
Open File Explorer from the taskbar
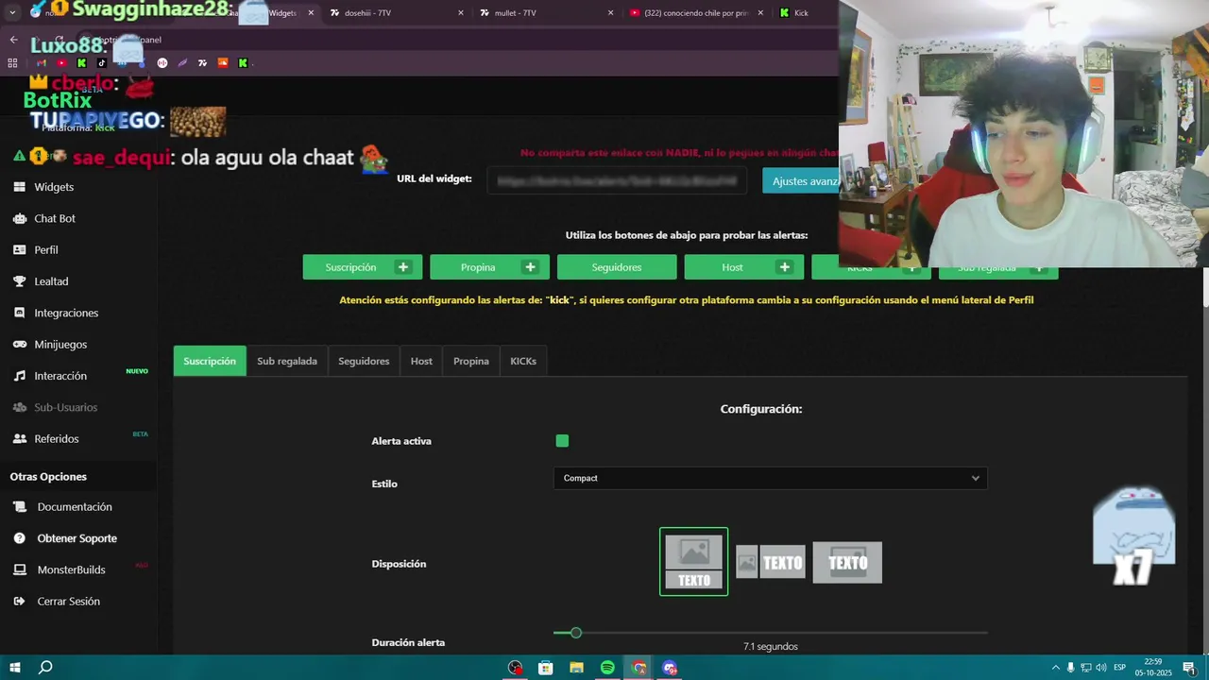click(576, 668)
